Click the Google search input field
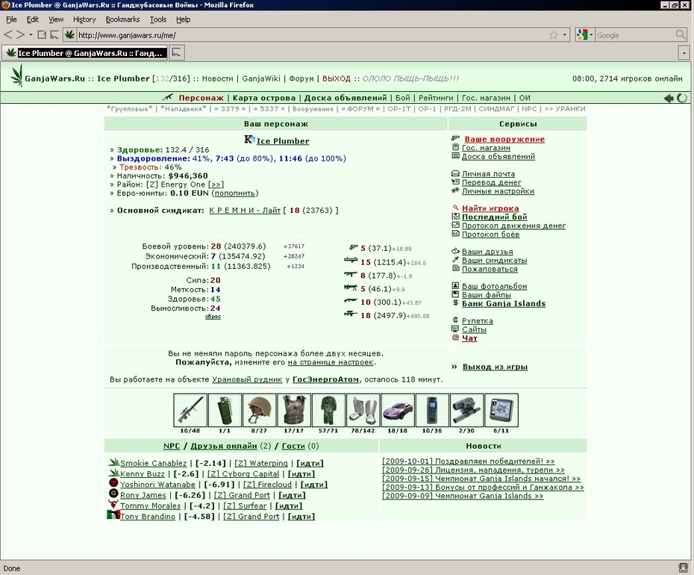The height and width of the screenshot is (575, 694). click(635, 35)
